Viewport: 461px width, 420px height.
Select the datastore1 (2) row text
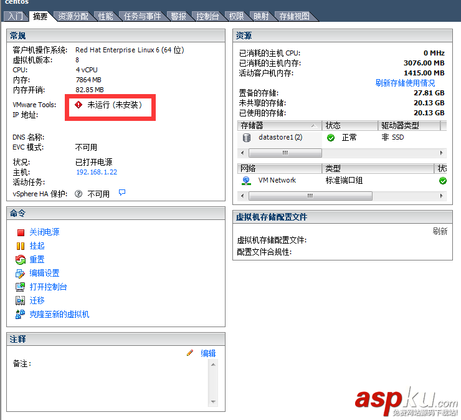[x=280, y=137]
